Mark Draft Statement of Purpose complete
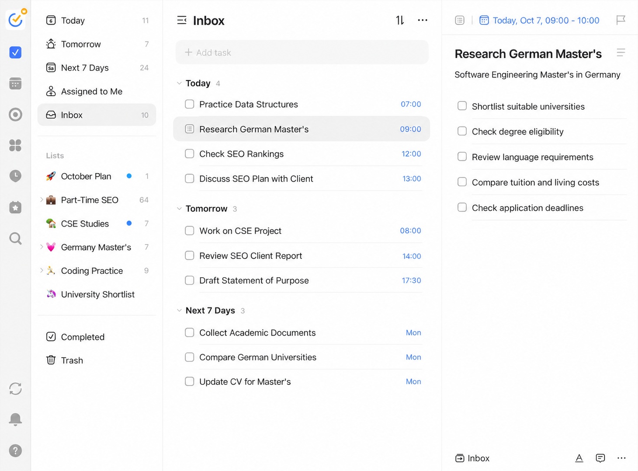638x471 pixels. pos(190,280)
